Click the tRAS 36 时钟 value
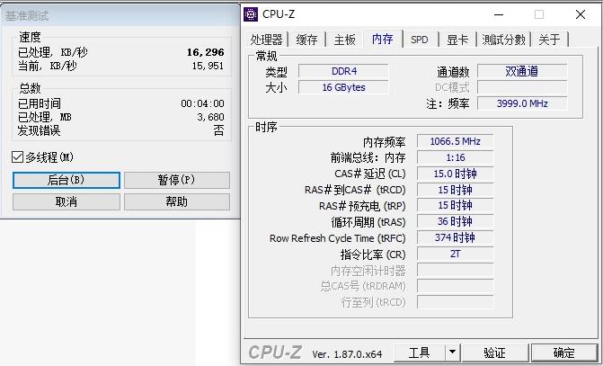The image size is (603, 366). point(455,222)
